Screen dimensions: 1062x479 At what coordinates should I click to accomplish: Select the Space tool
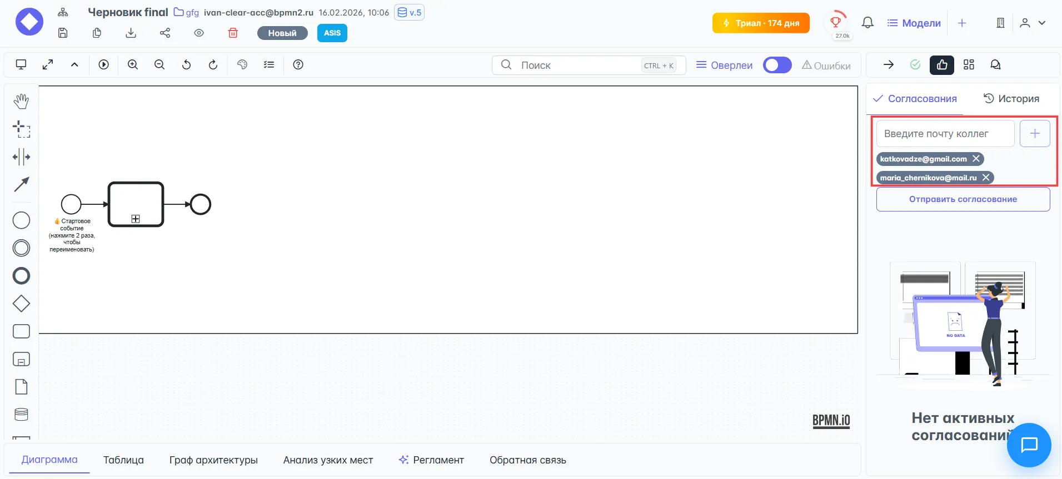[x=21, y=157]
